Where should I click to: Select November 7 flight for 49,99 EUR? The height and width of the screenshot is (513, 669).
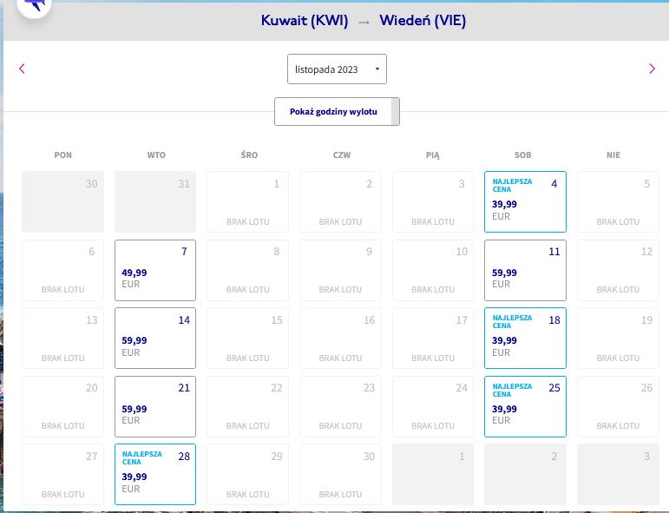tap(155, 270)
